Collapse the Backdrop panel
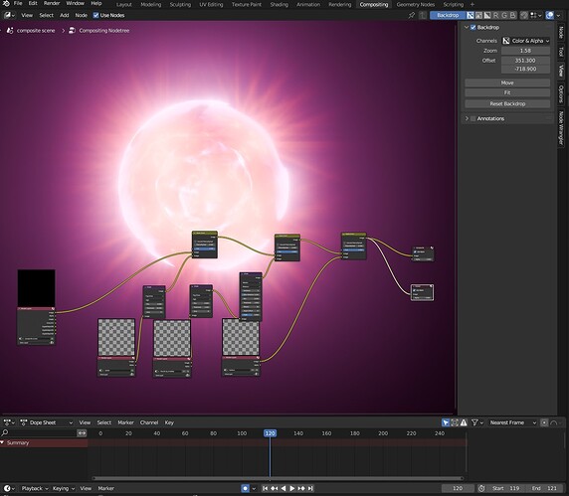The width and height of the screenshot is (569, 496). coord(467,27)
